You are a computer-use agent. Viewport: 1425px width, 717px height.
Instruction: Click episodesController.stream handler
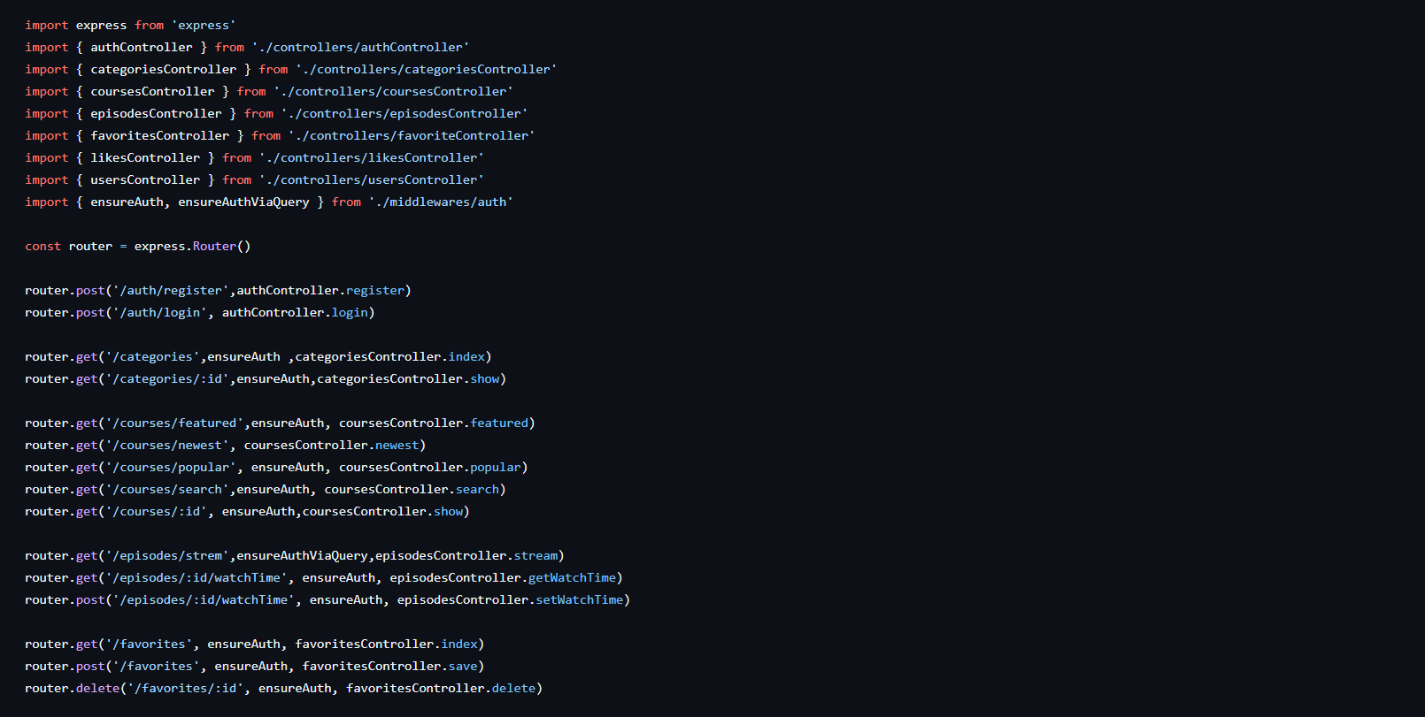(466, 556)
